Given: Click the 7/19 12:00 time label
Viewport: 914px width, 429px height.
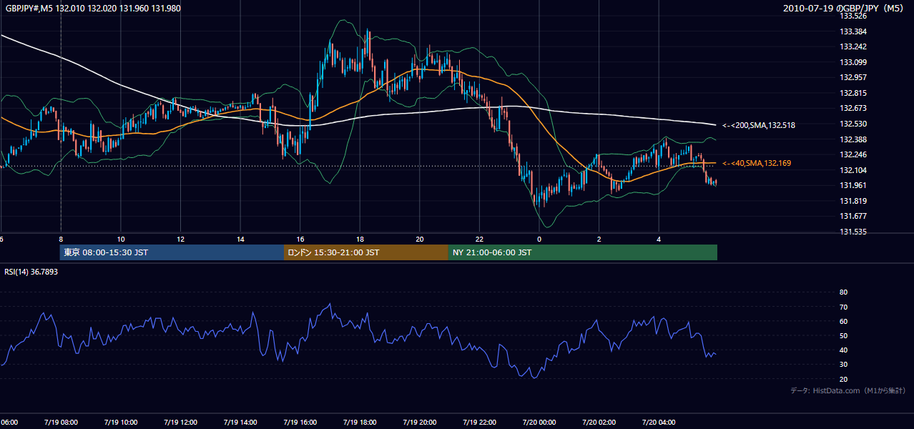Looking at the screenshot, I should (x=180, y=422).
